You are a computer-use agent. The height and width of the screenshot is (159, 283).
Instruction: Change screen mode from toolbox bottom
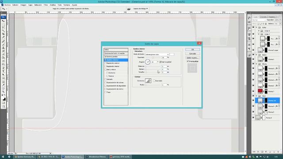pos(3,106)
